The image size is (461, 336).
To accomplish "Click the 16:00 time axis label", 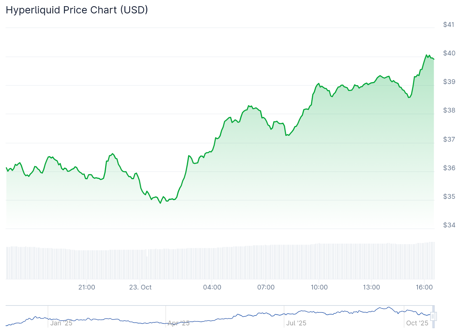I will point(424,287).
